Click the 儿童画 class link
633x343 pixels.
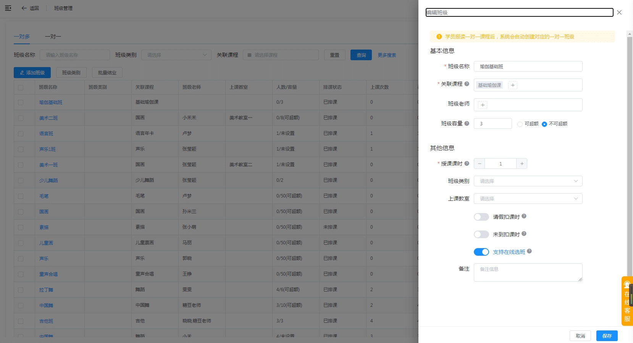coord(46,243)
